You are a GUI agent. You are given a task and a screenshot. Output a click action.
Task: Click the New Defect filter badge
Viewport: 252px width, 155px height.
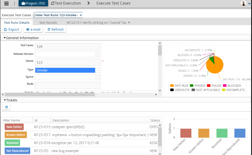point(14,127)
